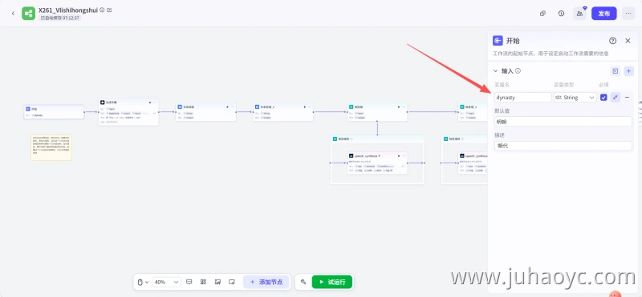Viewport: 642px width, 297px height.
Task: Click the auto-layout grid icon in bottom toolbar
Action: pos(203,282)
